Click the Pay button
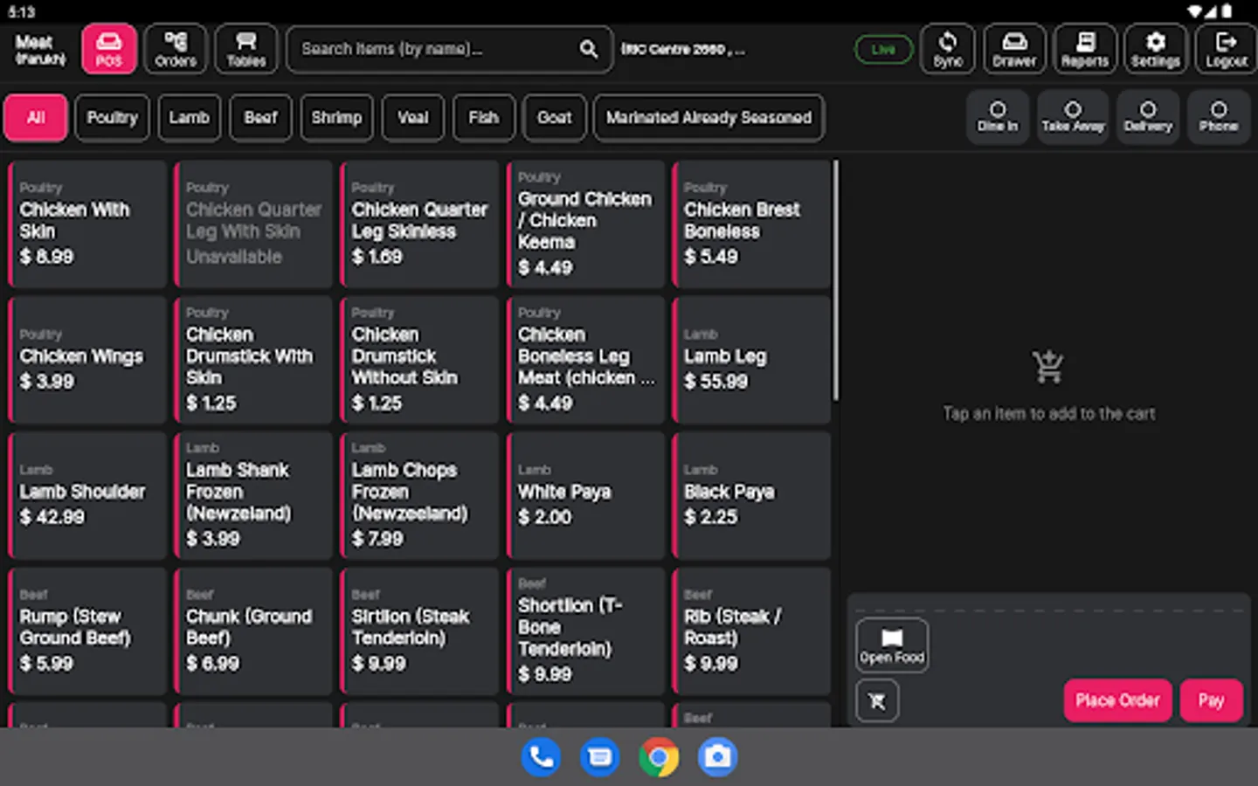This screenshot has width=1258, height=786. tap(1211, 700)
